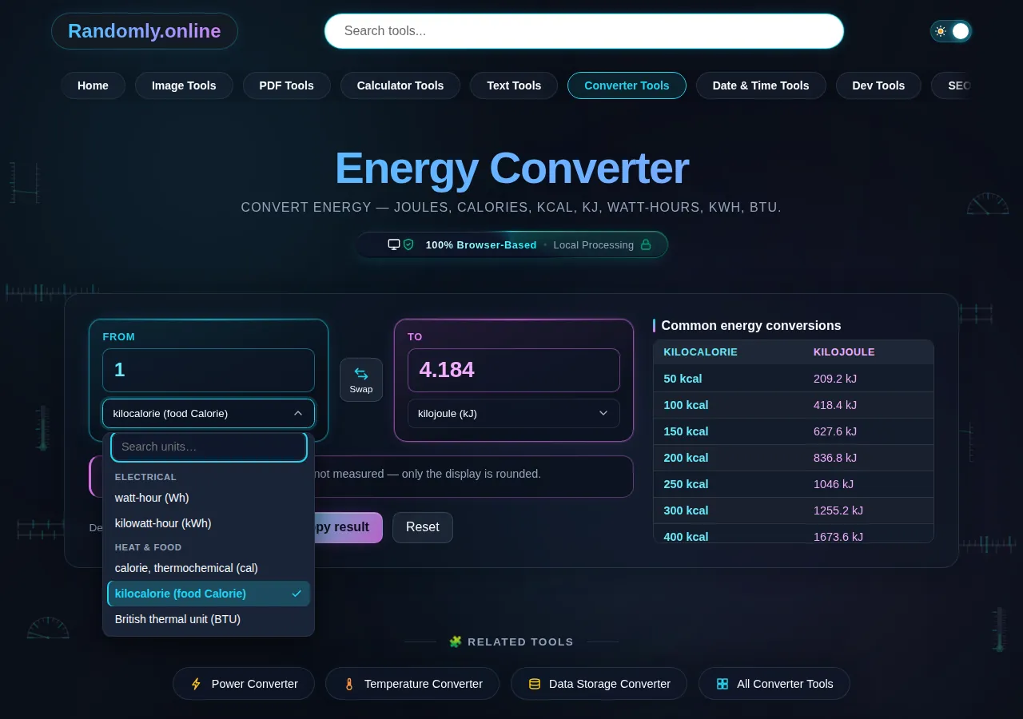Screen dimensions: 1023x719
Task: Open Power Converter link
Action: (244, 684)
